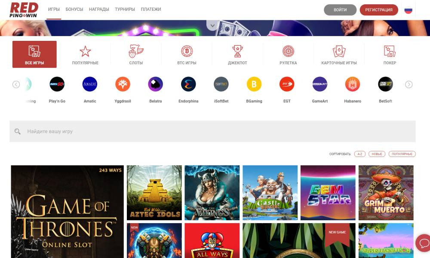Select the ПОКЕР category icon
The width and height of the screenshot is (430, 258).
tap(390, 55)
